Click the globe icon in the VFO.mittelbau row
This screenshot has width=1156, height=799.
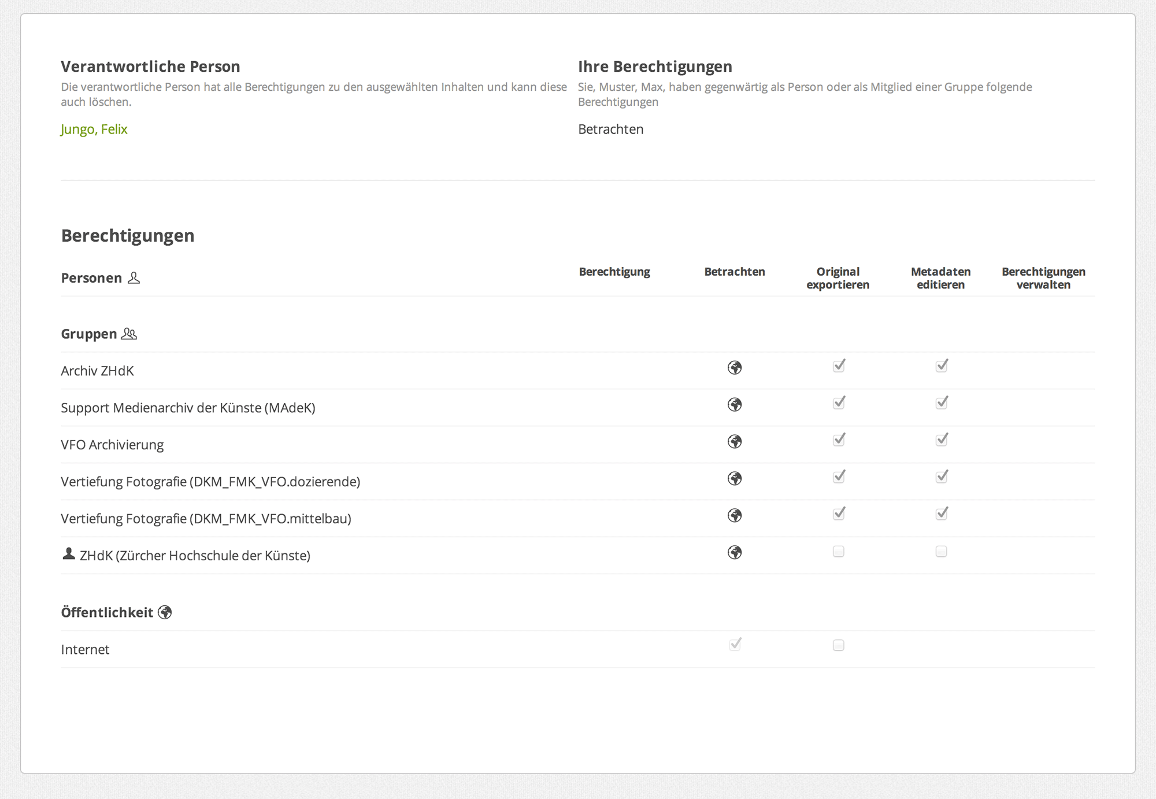pyautogui.click(x=735, y=516)
